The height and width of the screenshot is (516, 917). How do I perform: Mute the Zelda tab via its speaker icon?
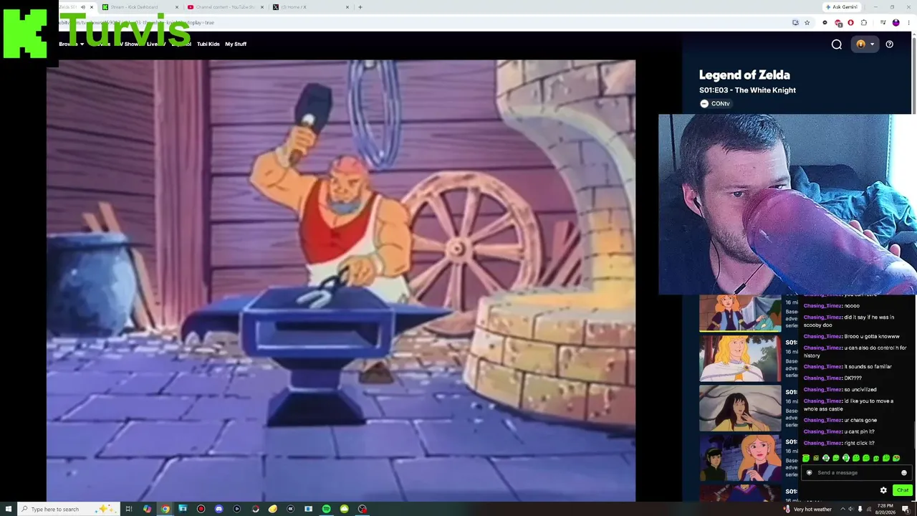[82, 7]
